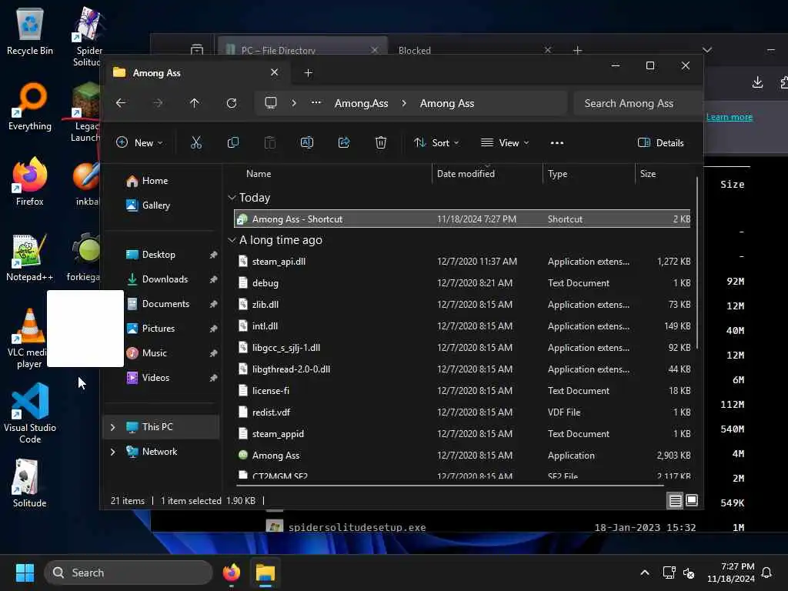Click chevron after PC icon in address bar
The width and height of the screenshot is (788, 591).
coord(294,103)
